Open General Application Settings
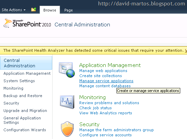Image resolution: width=187 pixels, height=139 pixels. pos(22,120)
